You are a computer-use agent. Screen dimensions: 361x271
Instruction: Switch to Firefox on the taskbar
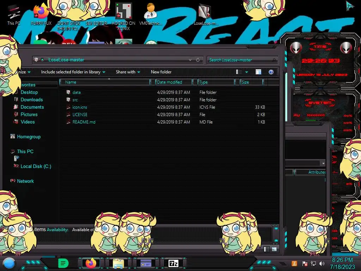(x=91, y=263)
